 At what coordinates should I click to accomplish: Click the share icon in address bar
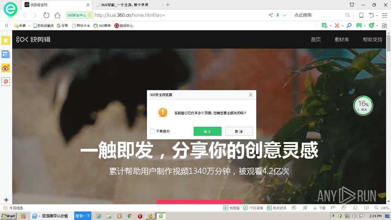pyautogui.click(x=271, y=15)
